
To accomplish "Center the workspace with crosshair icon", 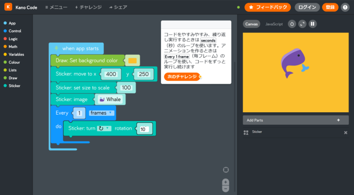I will [x=226, y=170].
